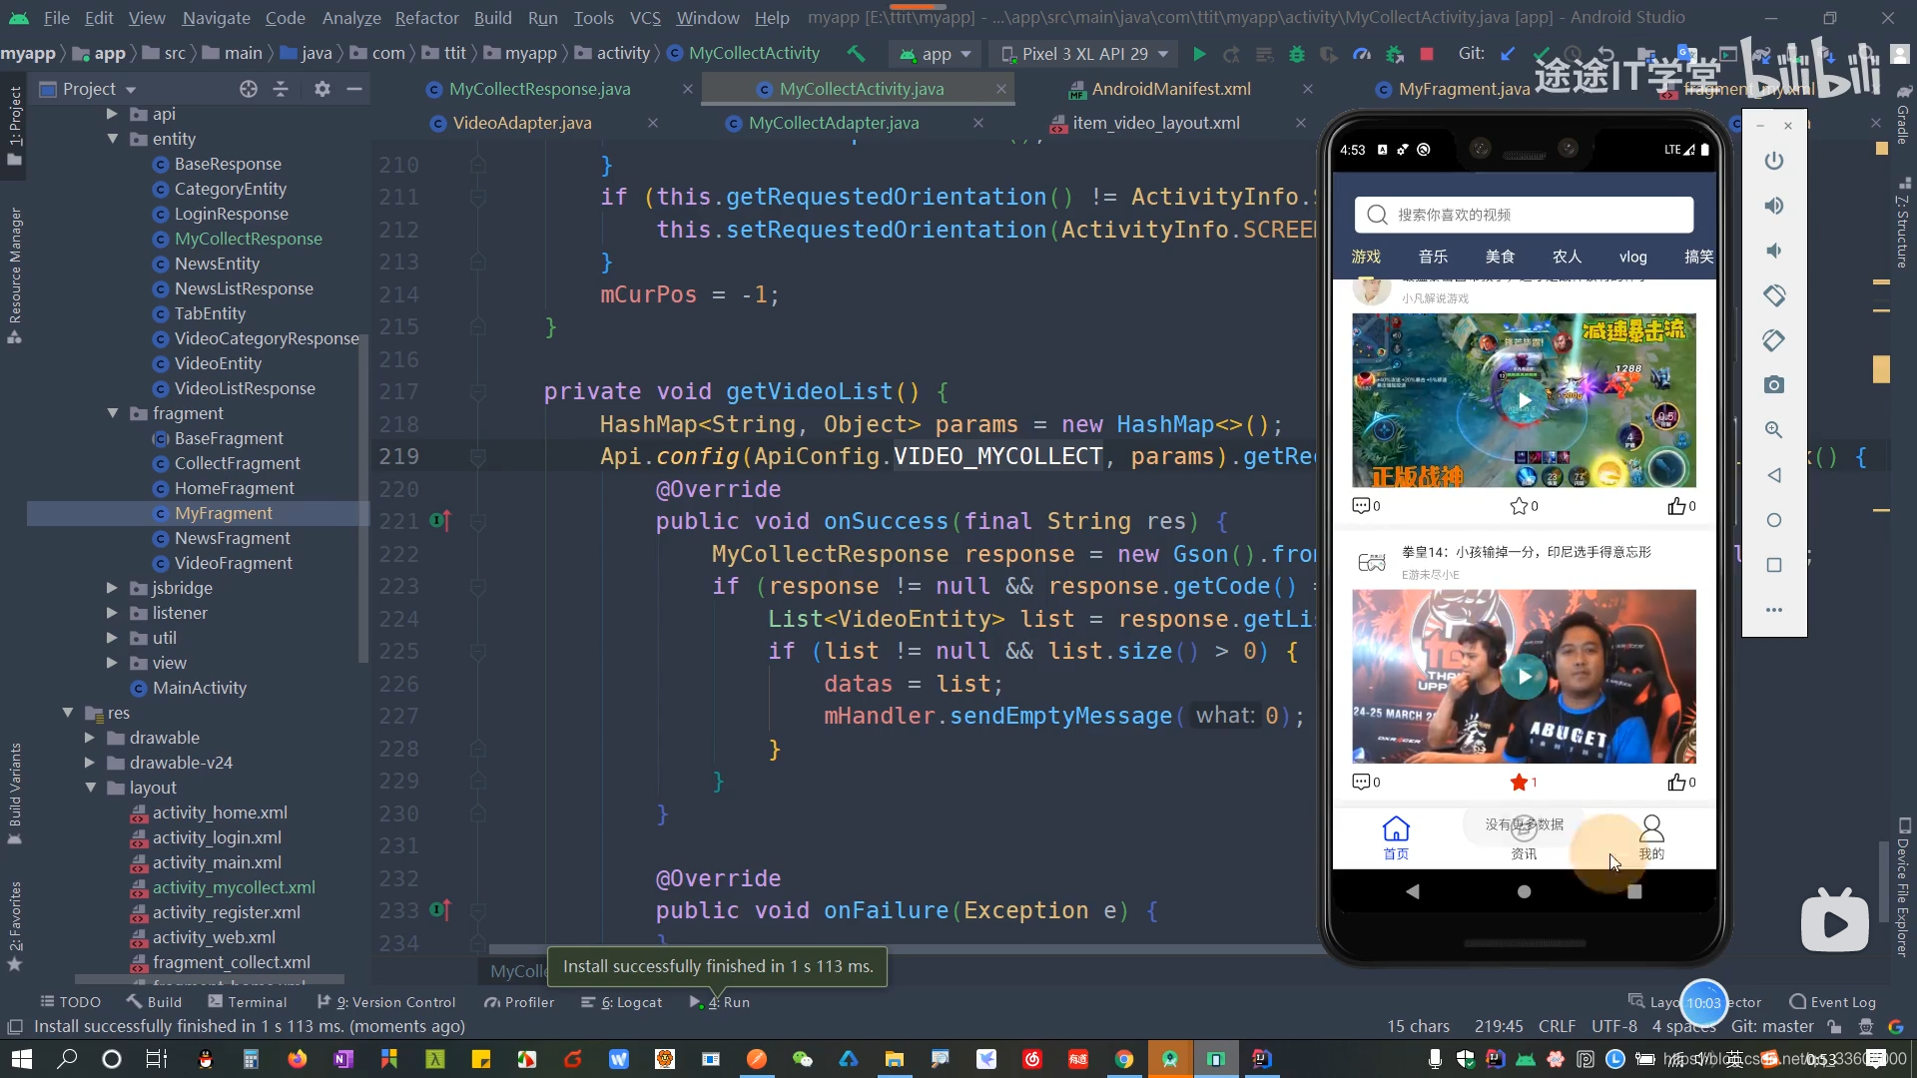Viewport: 1917px width, 1078px height.
Task: Open the Build menu
Action: pyautogui.click(x=492, y=17)
